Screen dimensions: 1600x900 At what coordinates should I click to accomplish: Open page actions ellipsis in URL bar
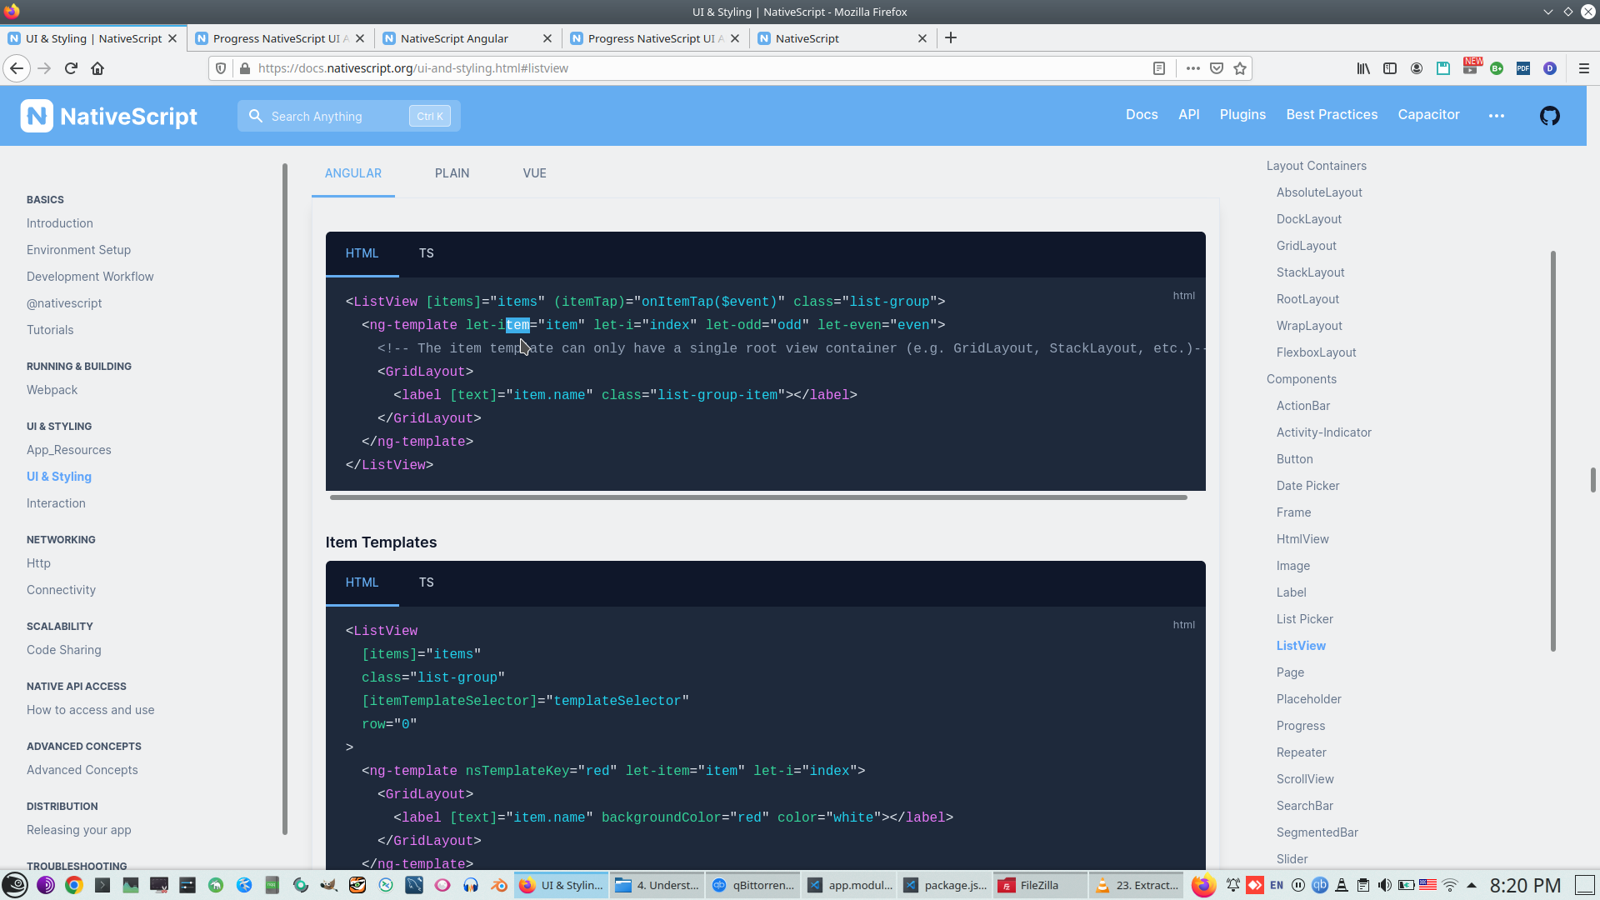[1192, 68]
